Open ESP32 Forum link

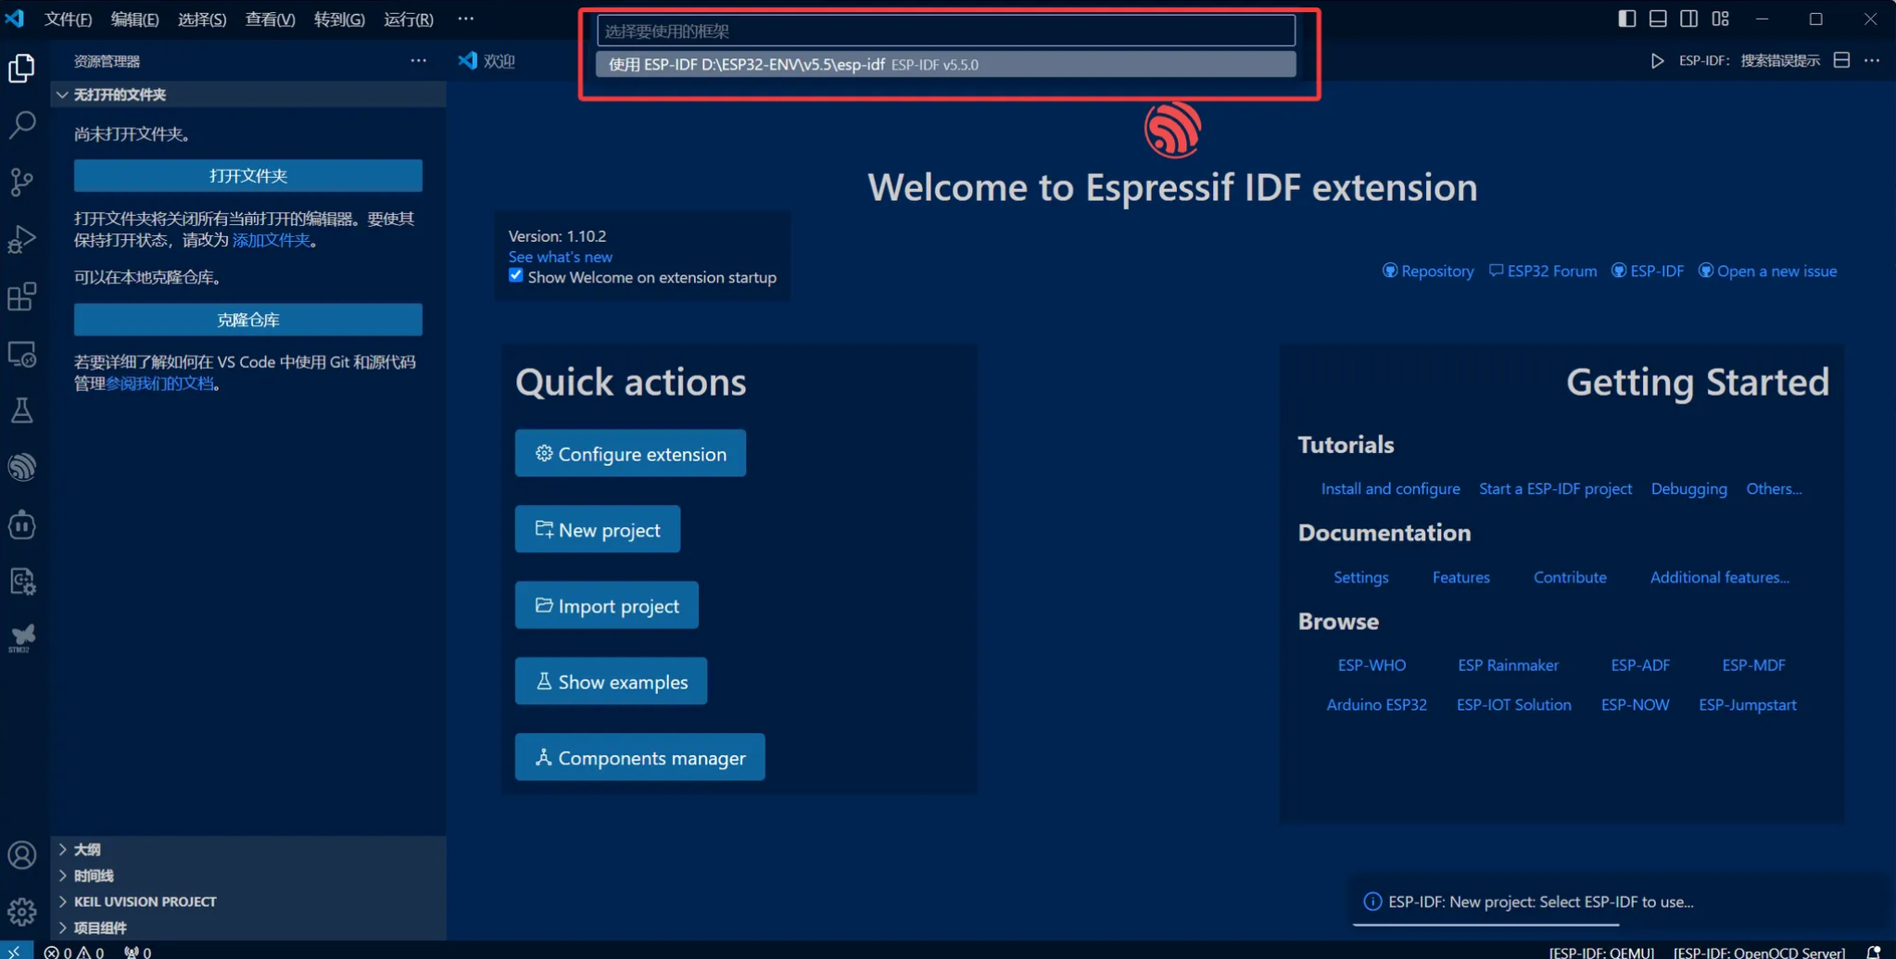click(1543, 271)
